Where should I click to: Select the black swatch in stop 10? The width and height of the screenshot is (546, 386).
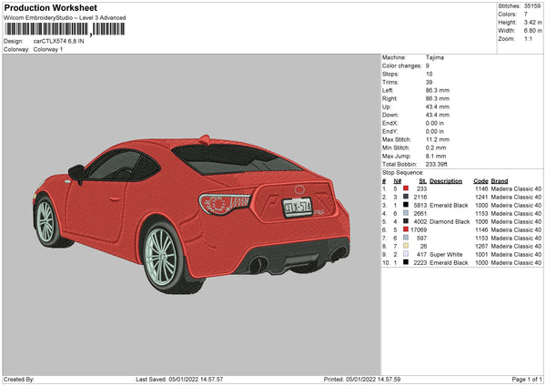(404, 262)
